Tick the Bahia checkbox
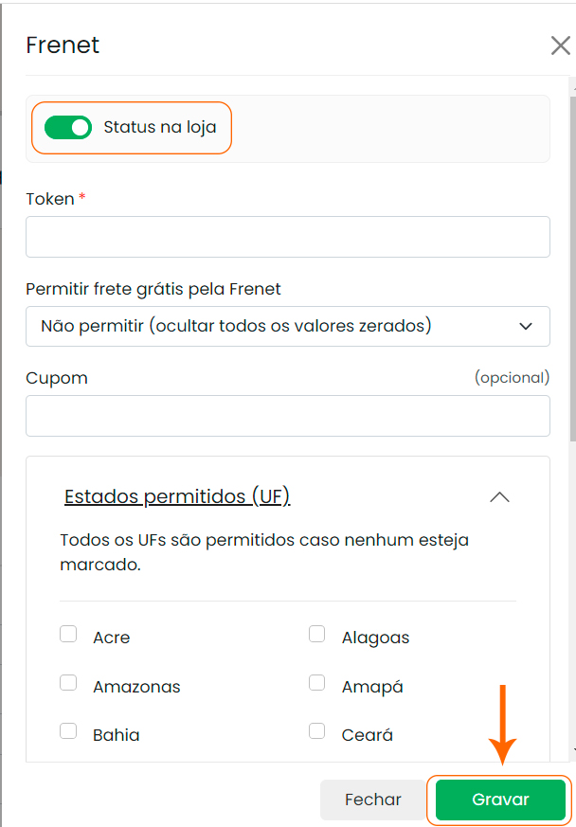Viewport: 576px width, 827px height. (x=68, y=731)
